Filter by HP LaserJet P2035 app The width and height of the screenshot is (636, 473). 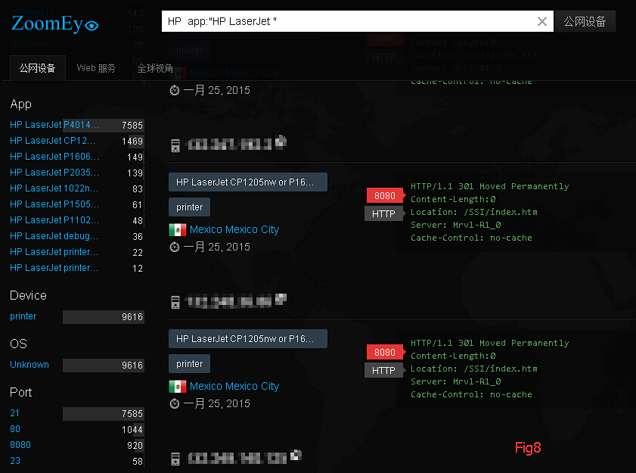point(54,172)
